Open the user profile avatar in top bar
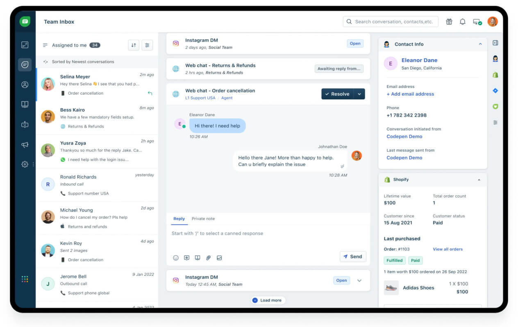Viewport: 518px width, 327px height. click(x=493, y=22)
